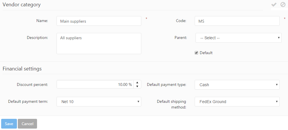Open the Parent select dropdown
Viewport: 288px width, 130px height.
238,38
